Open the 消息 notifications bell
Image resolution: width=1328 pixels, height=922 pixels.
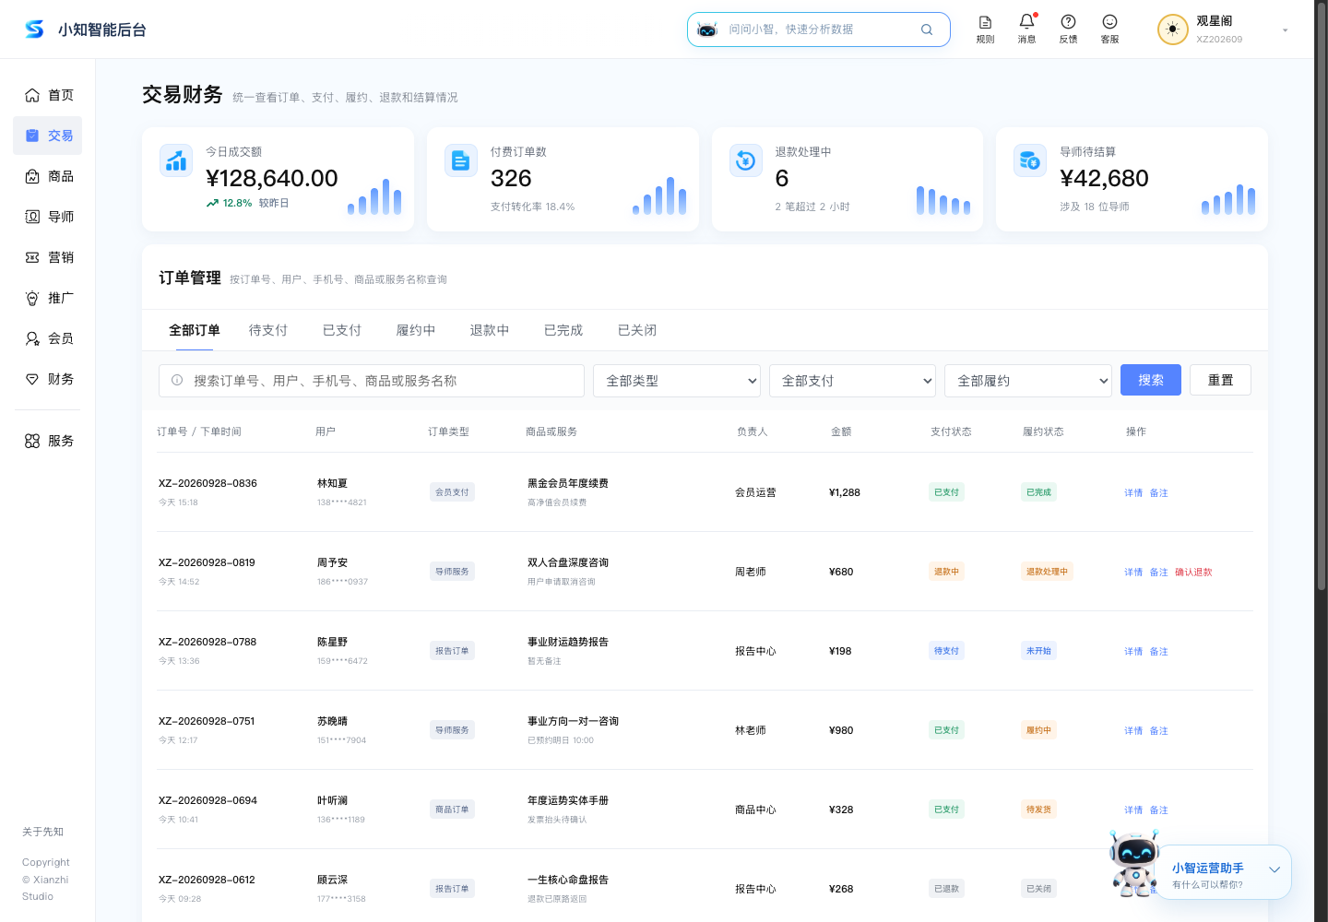point(1026,29)
